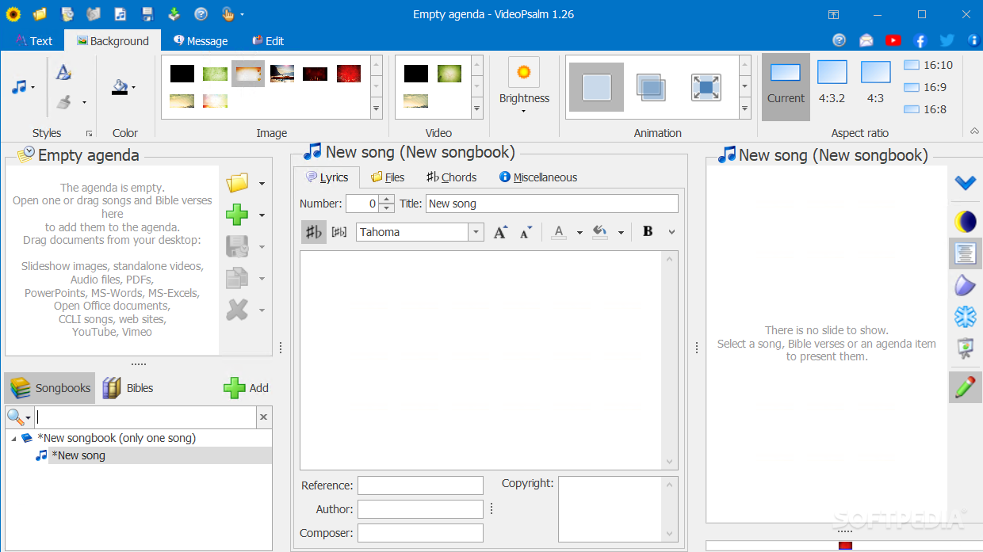983x552 pixels.
Task: Click the green pencil edit icon in right sidebar
Action: (x=965, y=386)
